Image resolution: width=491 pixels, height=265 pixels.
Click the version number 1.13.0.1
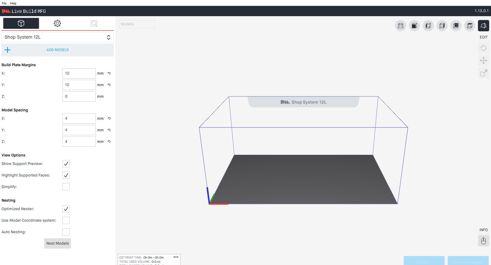[x=482, y=11]
